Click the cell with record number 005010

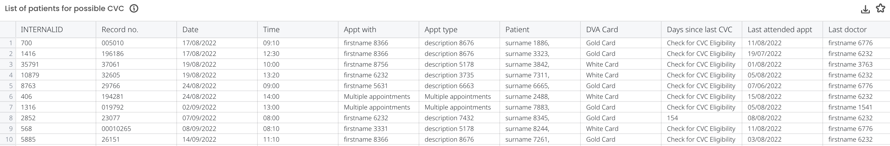113,43
